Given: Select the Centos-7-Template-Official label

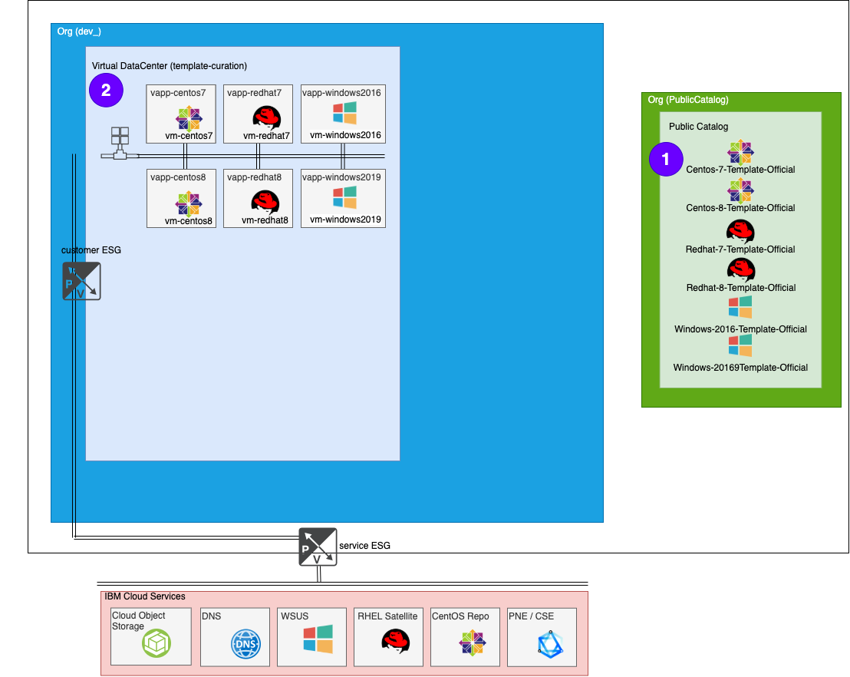Looking at the screenshot, I should [740, 170].
